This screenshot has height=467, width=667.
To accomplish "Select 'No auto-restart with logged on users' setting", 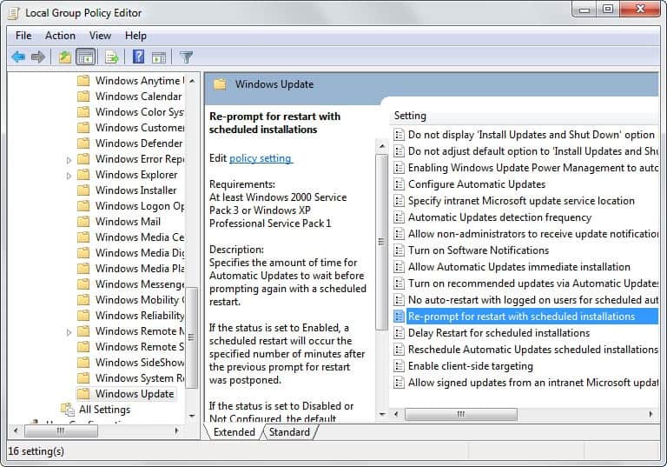I will point(532,300).
